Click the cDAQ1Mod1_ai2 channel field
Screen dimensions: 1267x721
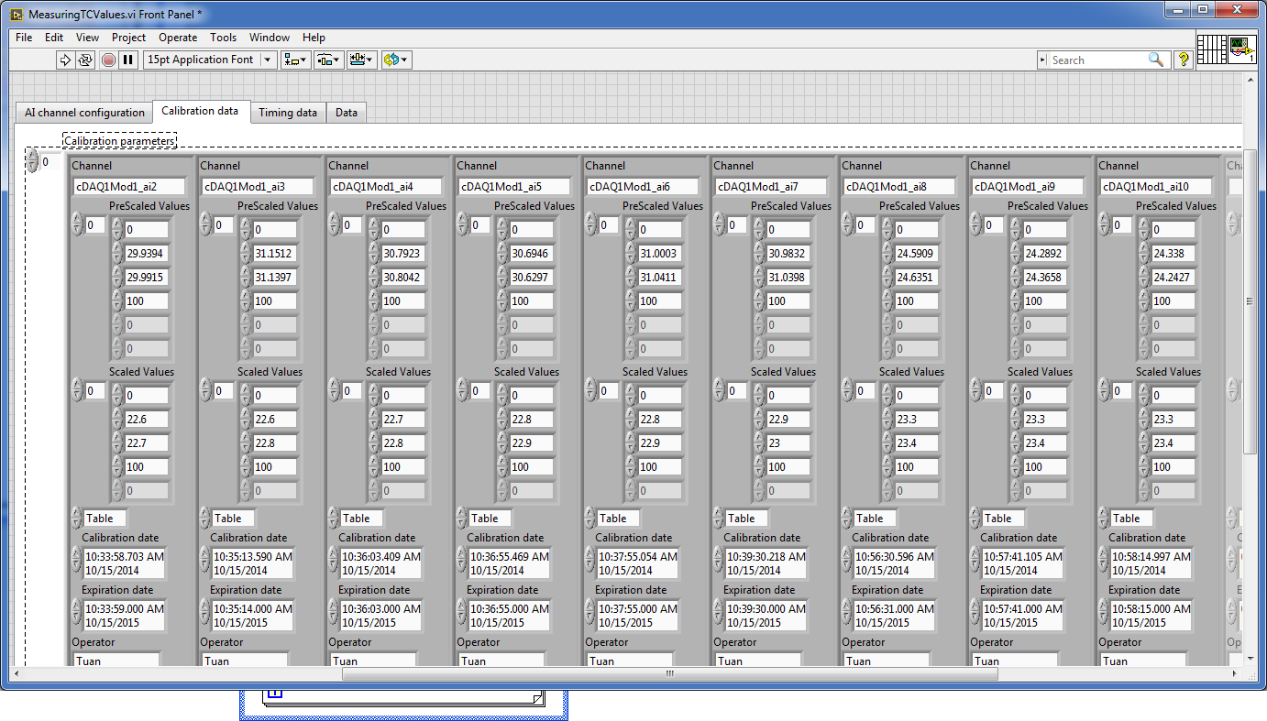[129, 186]
